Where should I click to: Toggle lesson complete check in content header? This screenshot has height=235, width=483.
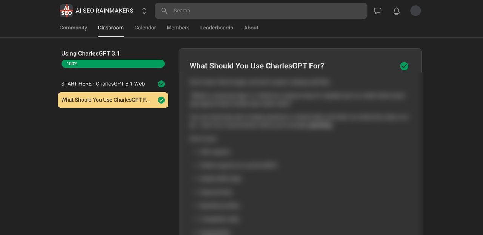point(404,66)
